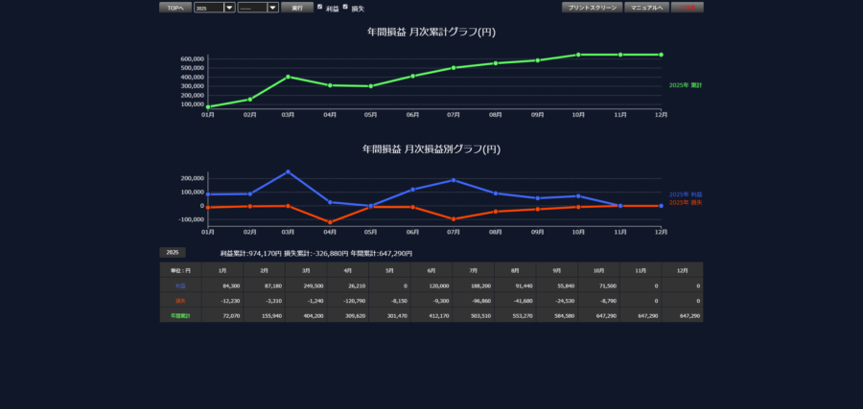Click the 2025年 損失 legend entry
Screen dimensions: 863x409
click(x=685, y=202)
